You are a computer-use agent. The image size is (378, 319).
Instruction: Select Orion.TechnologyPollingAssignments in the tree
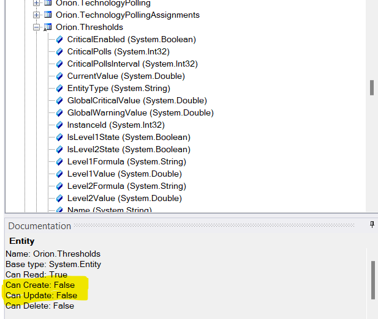pyautogui.click(x=128, y=15)
